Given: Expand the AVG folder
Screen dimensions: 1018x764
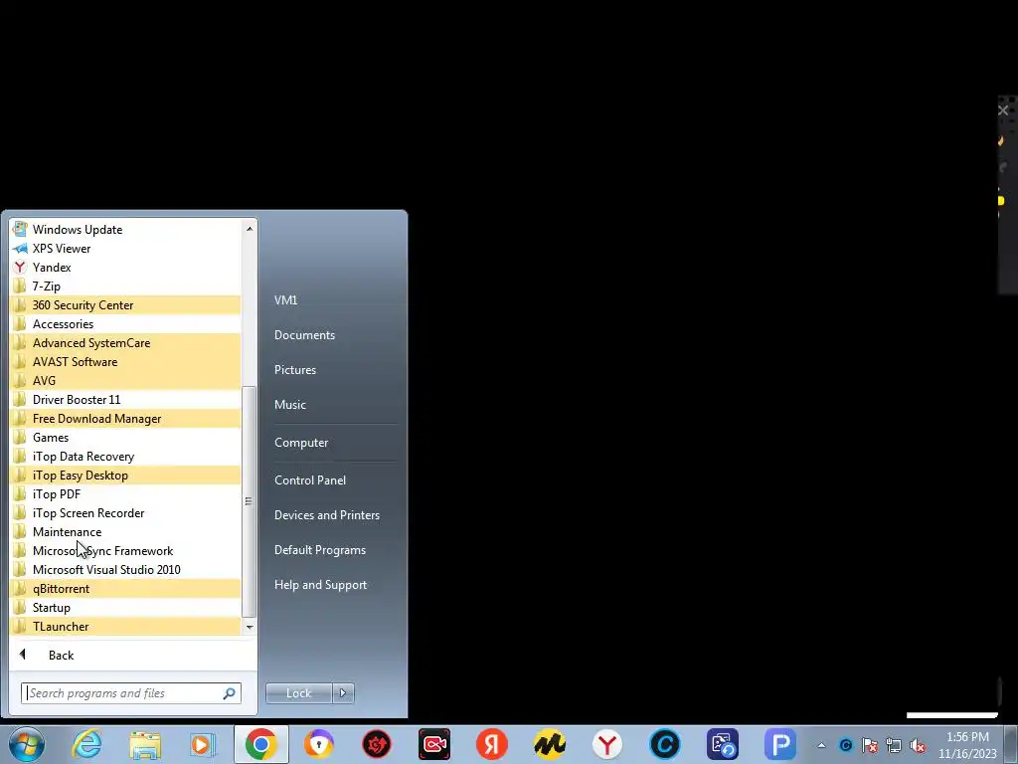Looking at the screenshot, I should click(125, 380).
